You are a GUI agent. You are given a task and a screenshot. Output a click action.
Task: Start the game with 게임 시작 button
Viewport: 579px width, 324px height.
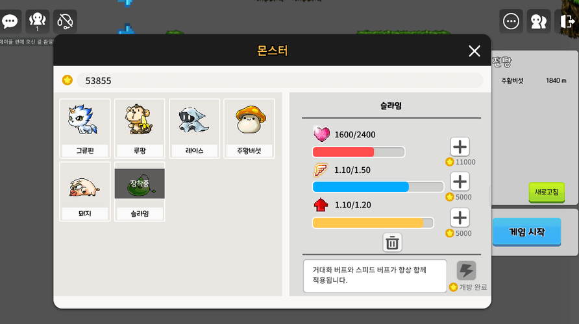pos(526,232)
